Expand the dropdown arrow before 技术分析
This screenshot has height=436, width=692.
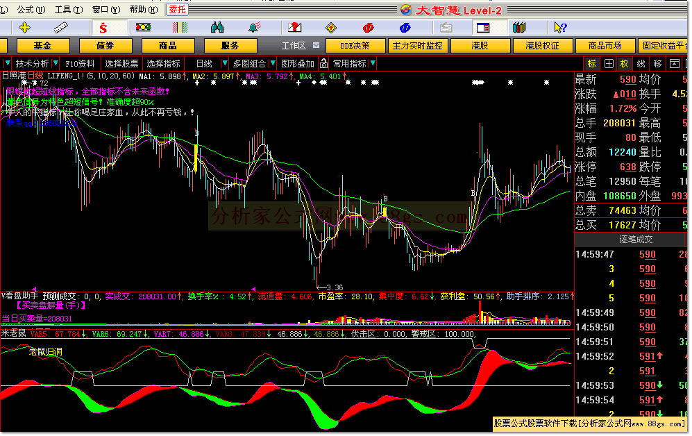pyautogui.click(x=7, y=64)
